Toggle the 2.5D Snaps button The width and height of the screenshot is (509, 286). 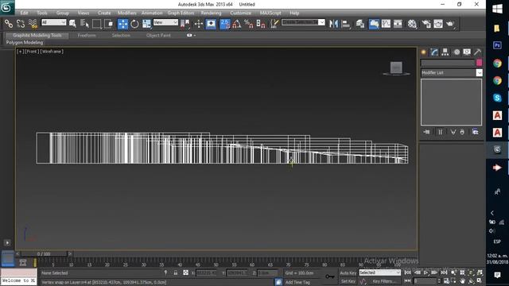[224, 24]
